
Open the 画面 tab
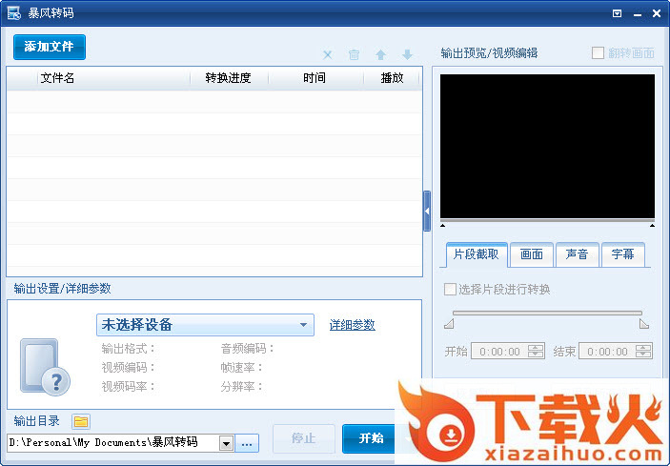click(532, 254)
